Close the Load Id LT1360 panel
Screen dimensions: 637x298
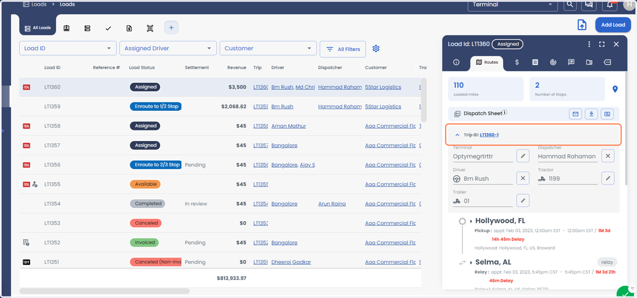(616, 44)
